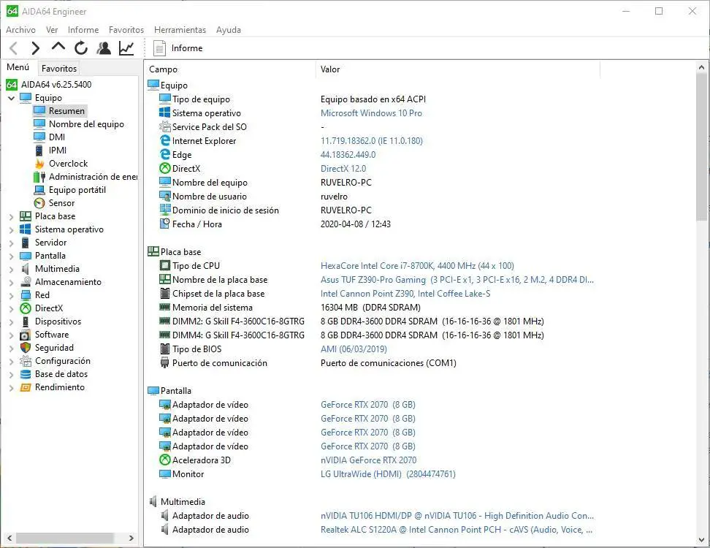
Task: Open the user favorites icon in toolbar
Action: (104, 47)
